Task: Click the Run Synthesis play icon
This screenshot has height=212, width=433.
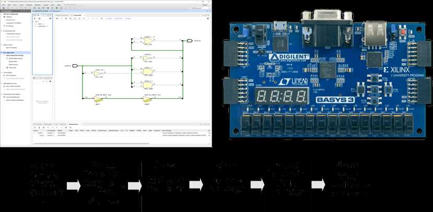Action: click(4, 75)
